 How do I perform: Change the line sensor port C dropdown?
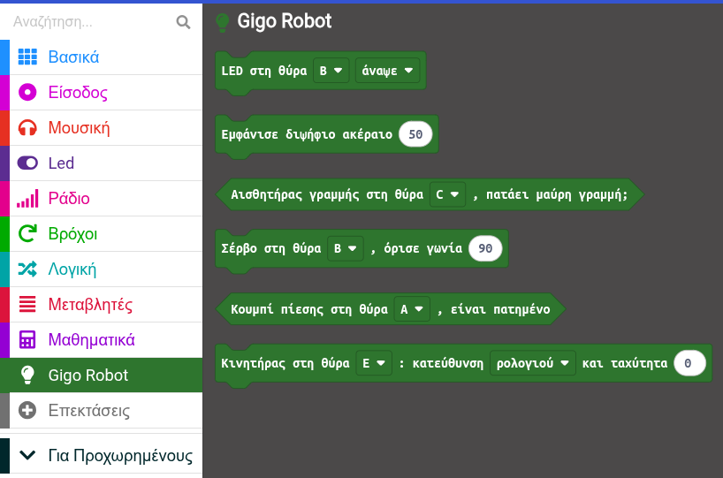(447, 193)
